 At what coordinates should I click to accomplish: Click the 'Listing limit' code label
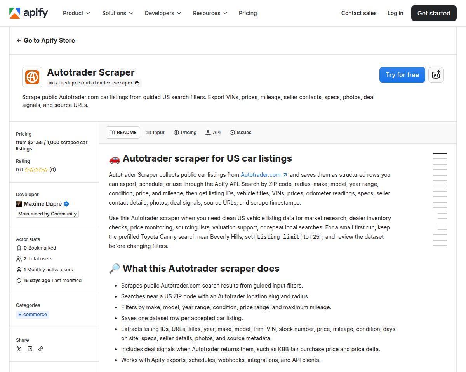click(x=278, y=237)
